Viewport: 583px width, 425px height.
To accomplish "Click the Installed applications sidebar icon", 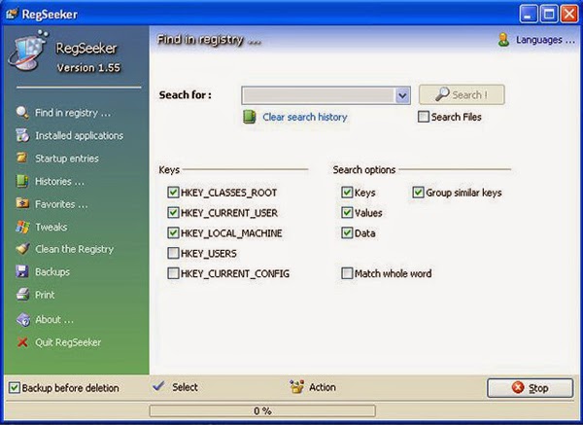I will [x=22, y=135].
